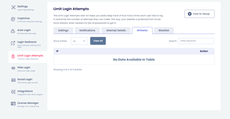The width and height of the screenshot is (230, 119).
Task: Click the Auto Login lock icon
Action: click(x=13, y=31)
